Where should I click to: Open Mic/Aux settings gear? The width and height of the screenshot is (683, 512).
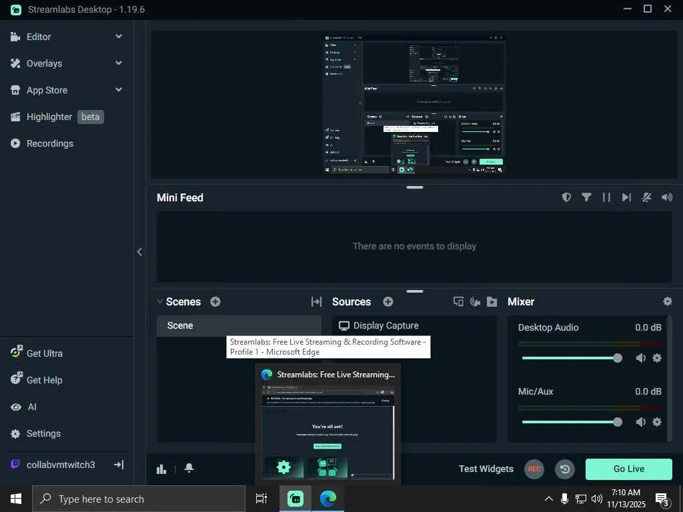click(x=657, y=422)
